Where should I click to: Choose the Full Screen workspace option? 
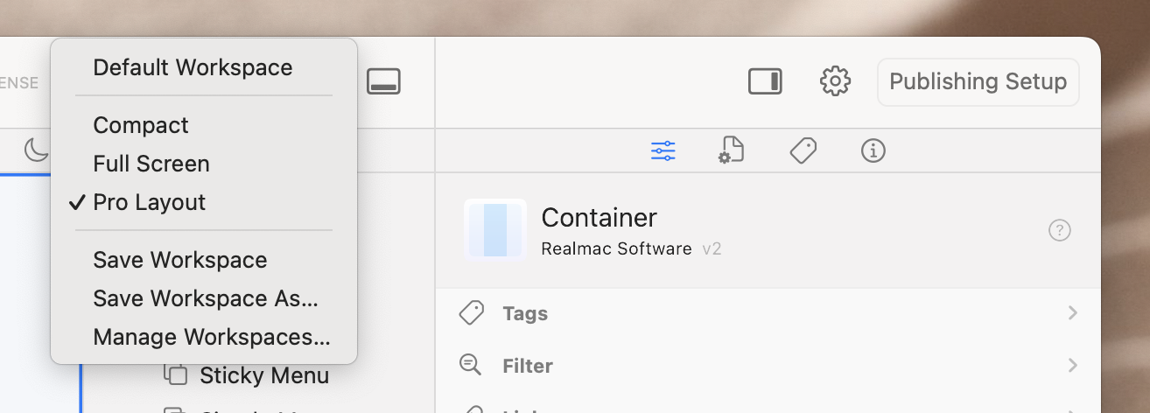(151, 164)
